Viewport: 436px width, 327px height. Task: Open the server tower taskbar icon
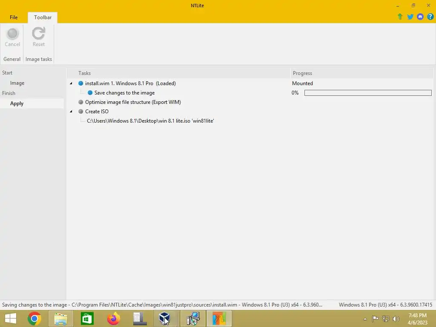point(140,318)
